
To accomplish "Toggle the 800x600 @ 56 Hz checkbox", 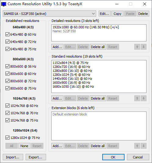I will 7,66.
